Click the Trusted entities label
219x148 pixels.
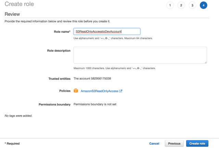(x=60, y=79)
